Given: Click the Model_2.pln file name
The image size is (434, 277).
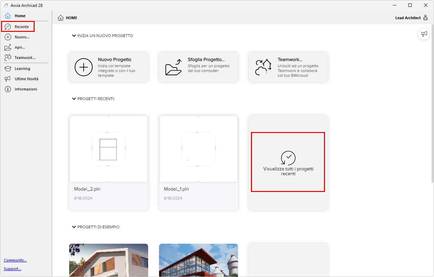Looking at the screenshot, I should click(x=87, y=189).
